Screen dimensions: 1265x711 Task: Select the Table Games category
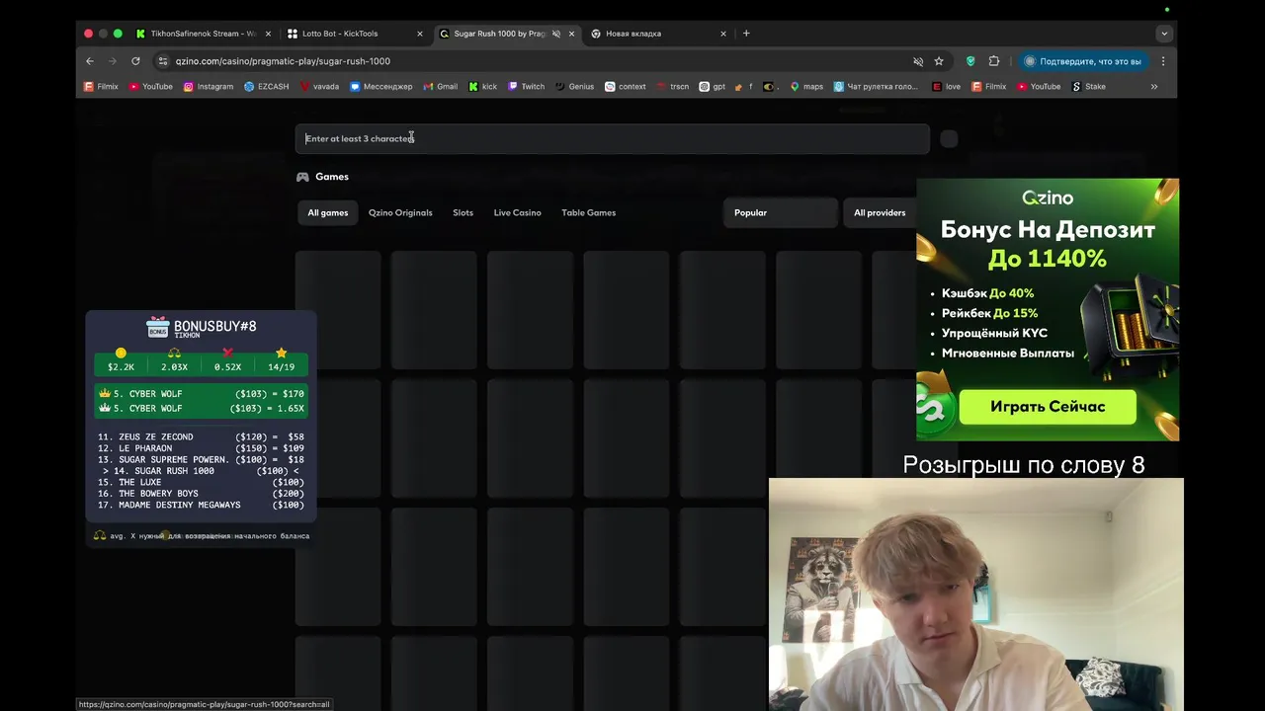coord(588,212)
